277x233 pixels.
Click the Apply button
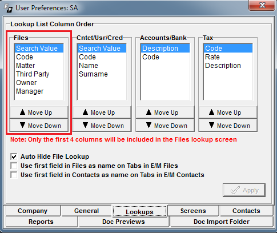tap(244, 190)
